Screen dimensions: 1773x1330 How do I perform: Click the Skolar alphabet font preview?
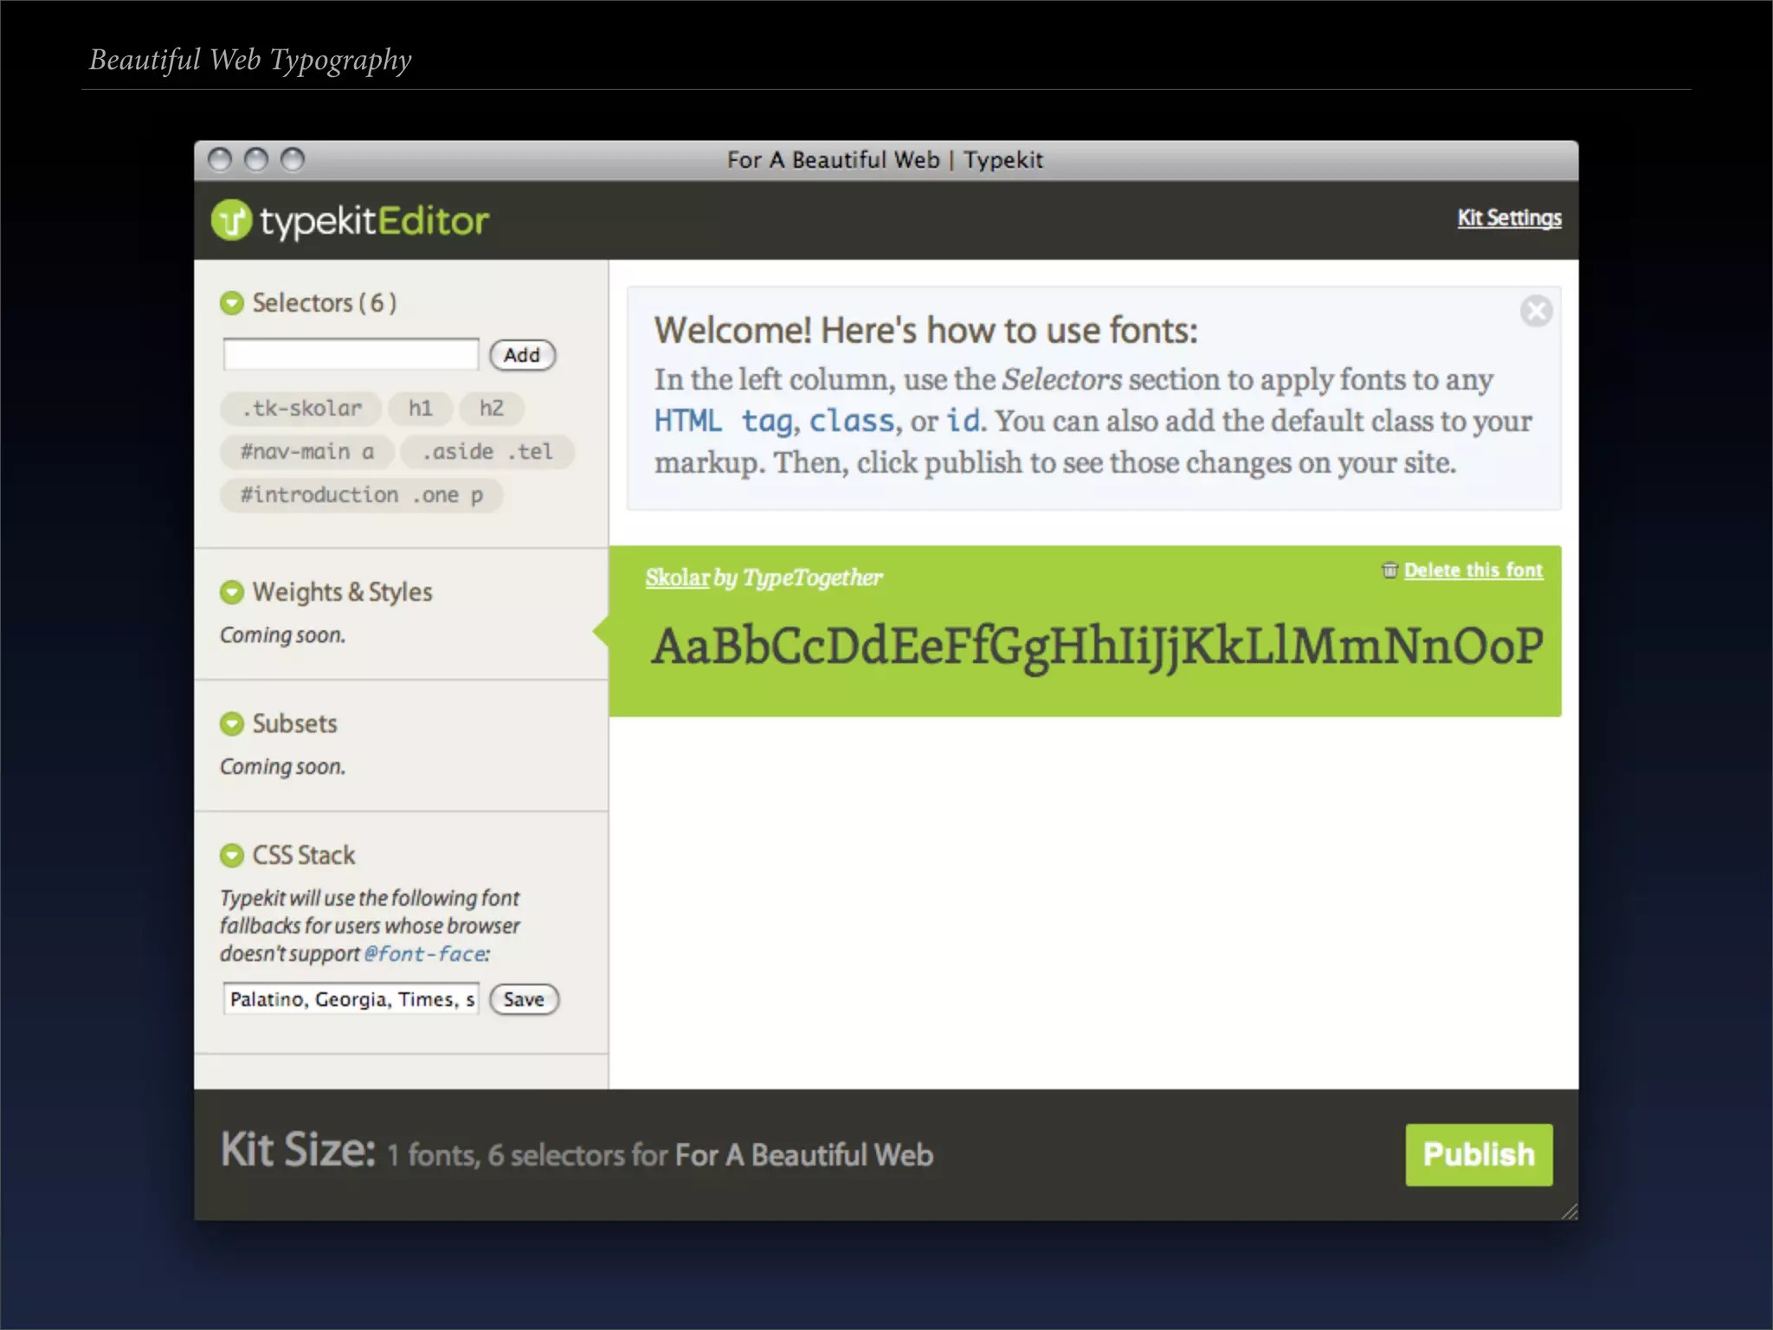[1096, 647]
